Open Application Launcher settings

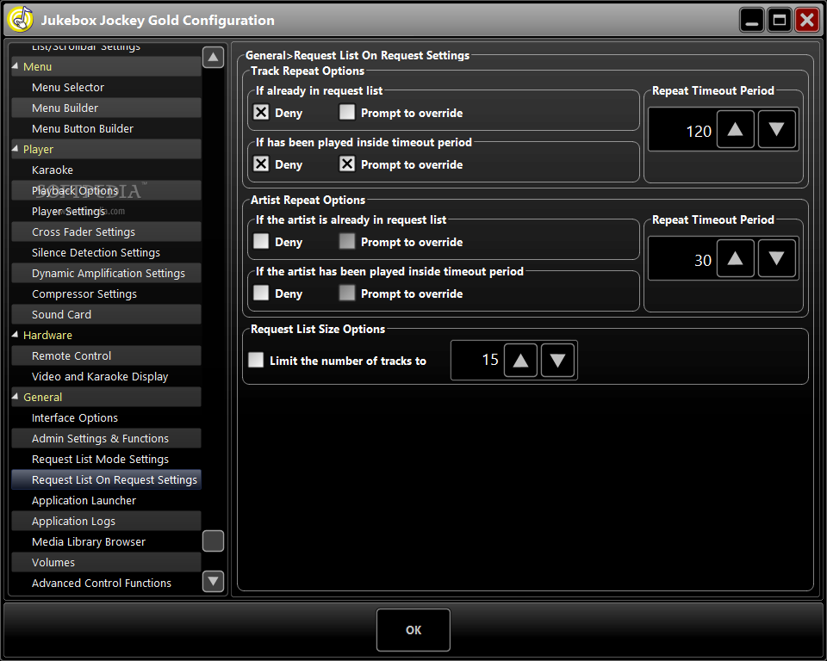(x=106, y=500)
